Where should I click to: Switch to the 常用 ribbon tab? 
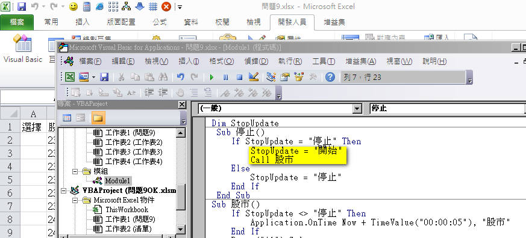(51, 22)
